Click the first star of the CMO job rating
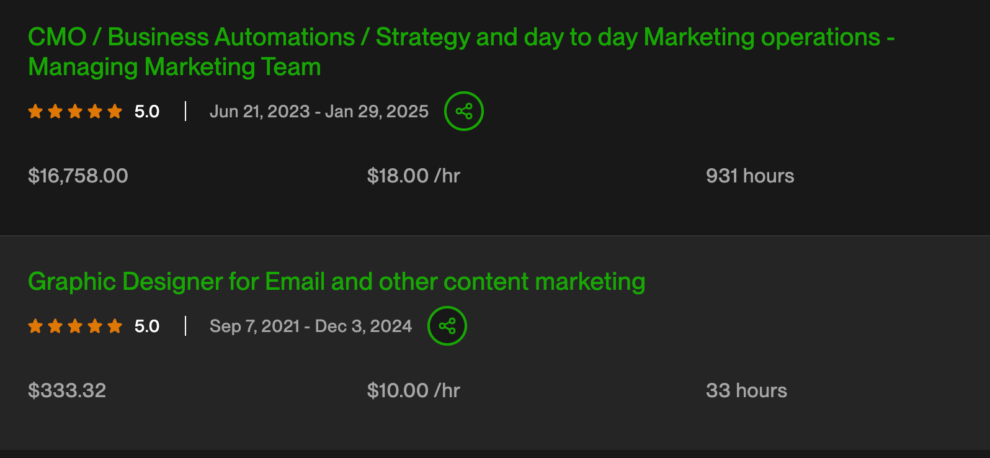The image size is (990, 458). [35, 112]
